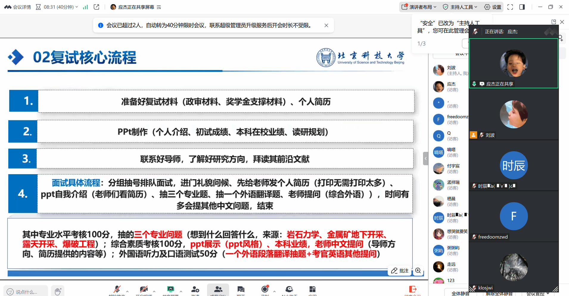Click the recording icon
This screenshot has width=569, height=296.
click(x=265, y=289)
